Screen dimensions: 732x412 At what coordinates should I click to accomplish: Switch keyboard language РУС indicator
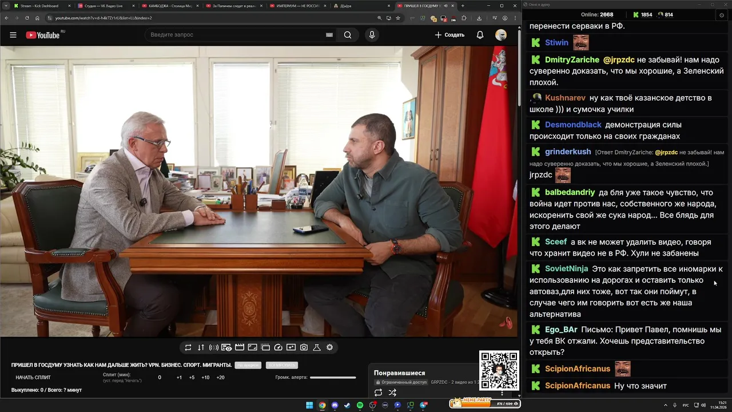[x=686, y=405]
